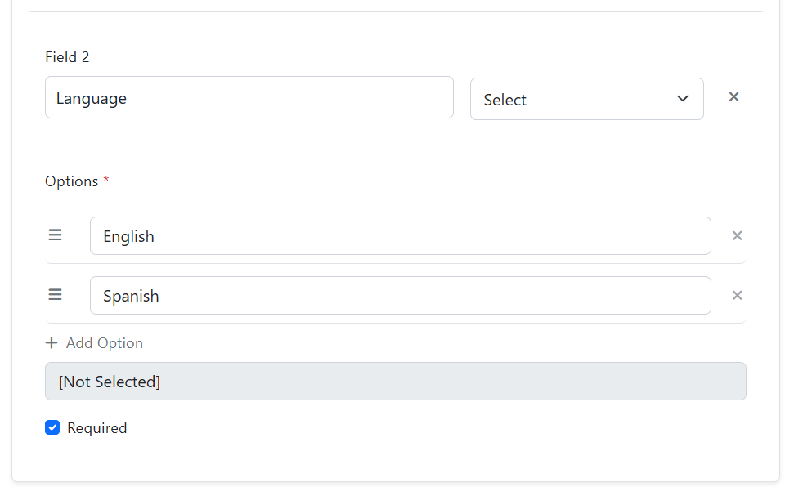This screenshot has height=487, width=785.
Task: Click the Required label text
Action: (x=96, y=428)
